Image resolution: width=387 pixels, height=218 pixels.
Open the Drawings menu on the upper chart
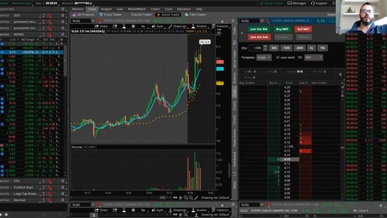[x=177, y=26]
